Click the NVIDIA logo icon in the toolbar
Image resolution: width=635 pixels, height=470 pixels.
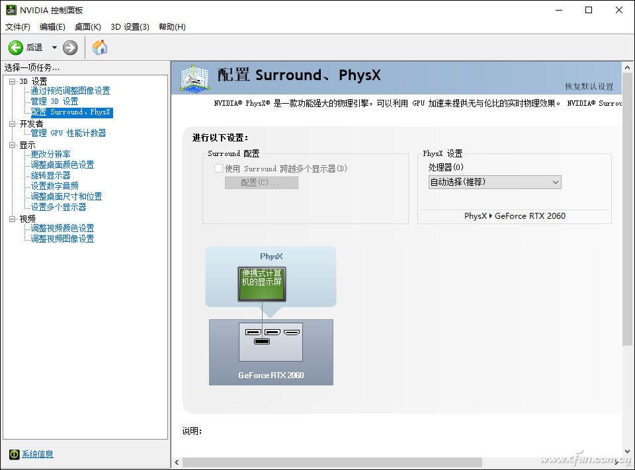point(100,47)
